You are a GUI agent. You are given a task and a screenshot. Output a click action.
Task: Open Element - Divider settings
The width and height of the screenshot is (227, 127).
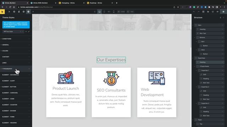click(x=16, y=111)
